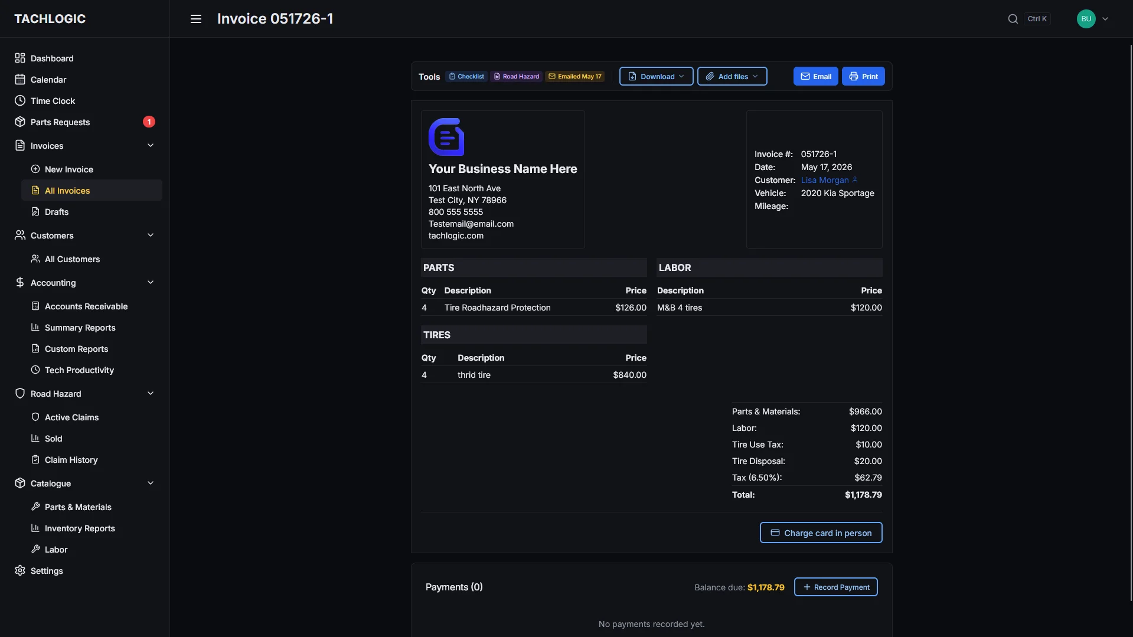
Task: Click the Parts Requests box icon
Action: coord(20,122)
